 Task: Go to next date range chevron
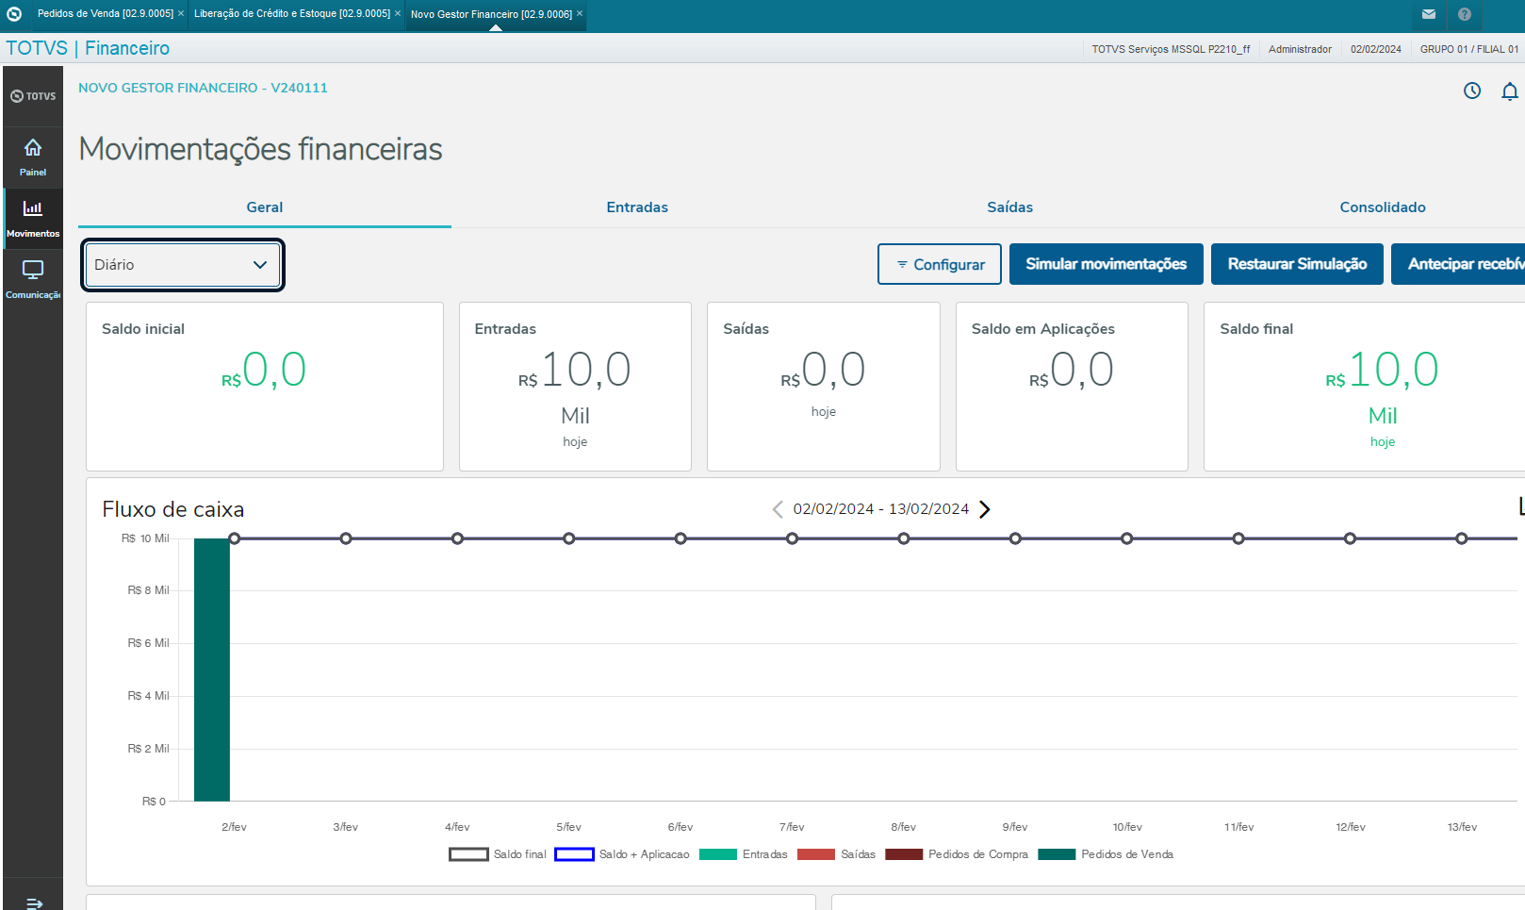[x=985, y=509]
